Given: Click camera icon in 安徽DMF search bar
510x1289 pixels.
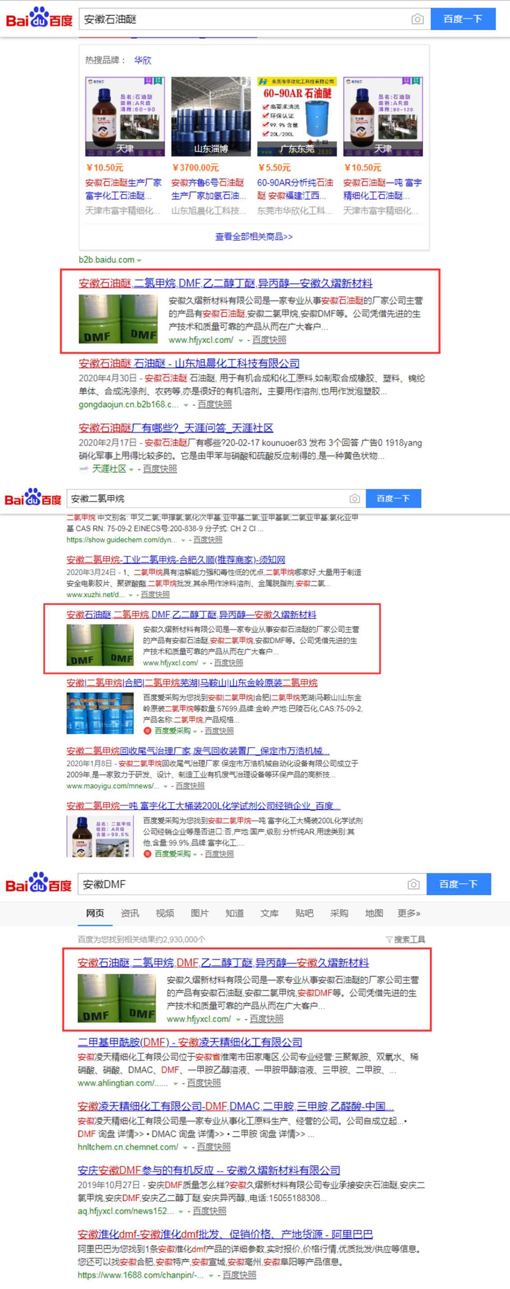Looking at the screenshot, I should click(x=413, y=884).
